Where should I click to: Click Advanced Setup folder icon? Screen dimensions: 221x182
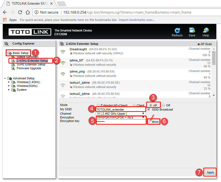pyautogui.click(x=10, y=78)
